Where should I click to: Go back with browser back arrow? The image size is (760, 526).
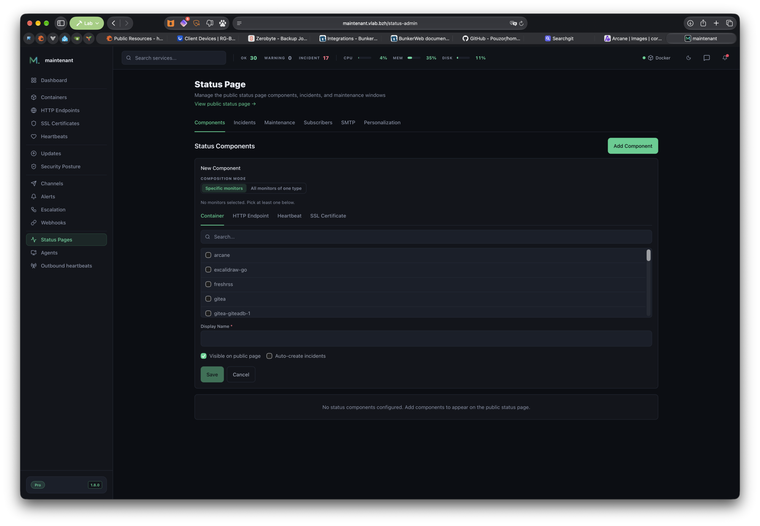113,23
